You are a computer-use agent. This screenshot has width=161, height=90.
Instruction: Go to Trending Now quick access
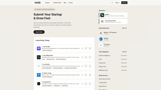[x=103, y=83]
